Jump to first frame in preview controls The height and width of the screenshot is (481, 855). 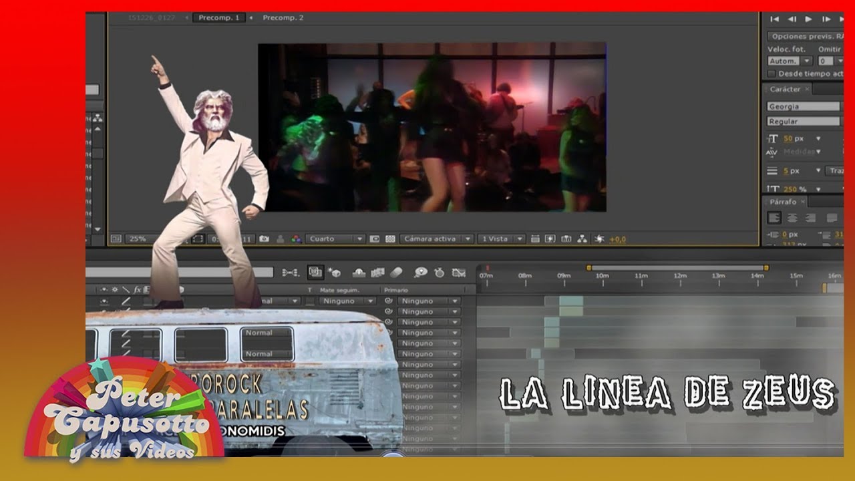[775, 19]
